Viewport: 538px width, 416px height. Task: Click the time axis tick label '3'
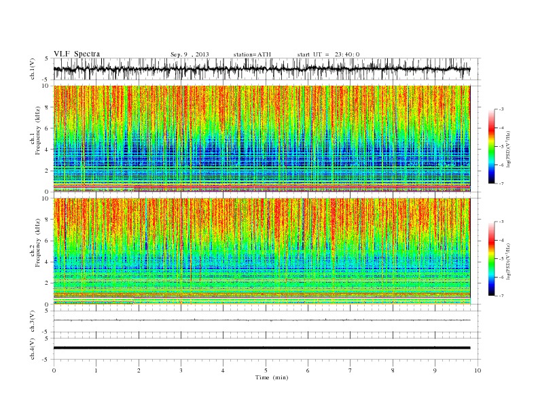(x=181, y=370)
